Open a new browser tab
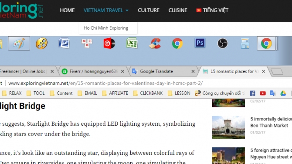 coord(277,72)
